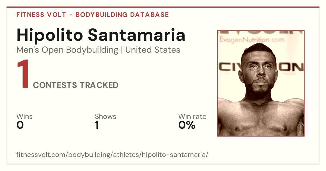
Task: Click the Contests Tracked label
Action: (x=76, y=85)
